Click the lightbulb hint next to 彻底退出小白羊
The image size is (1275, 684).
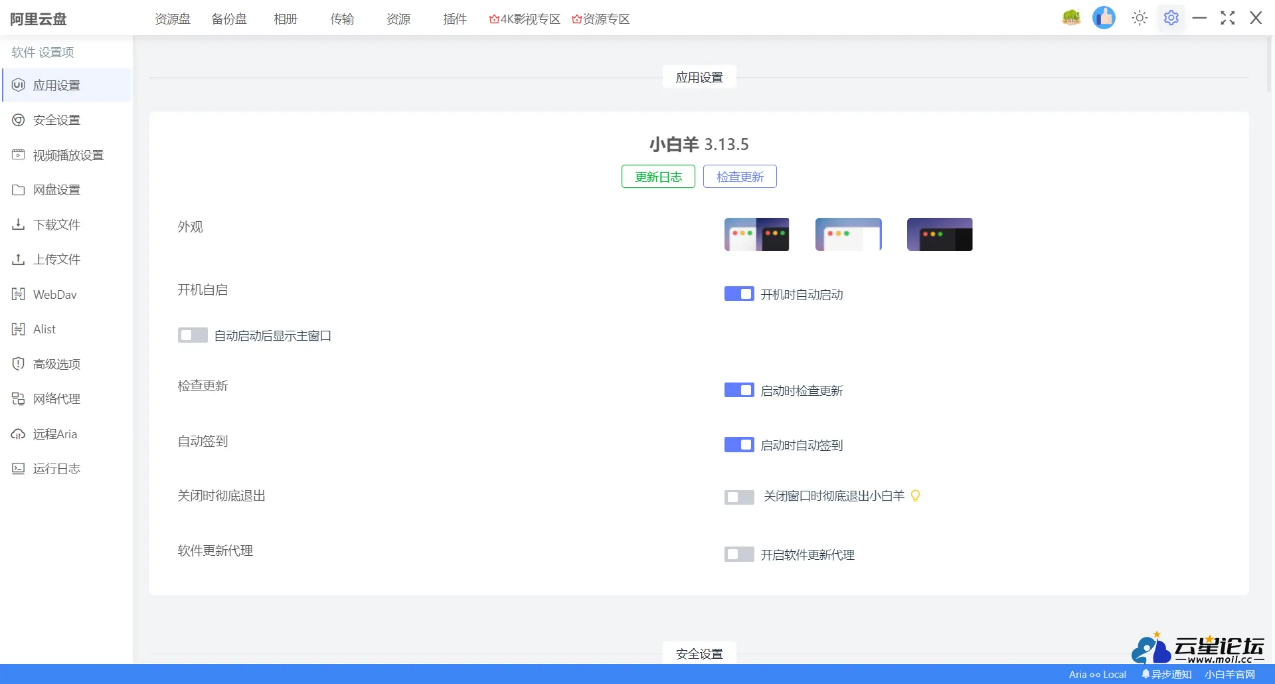click(x=915, y=495)
